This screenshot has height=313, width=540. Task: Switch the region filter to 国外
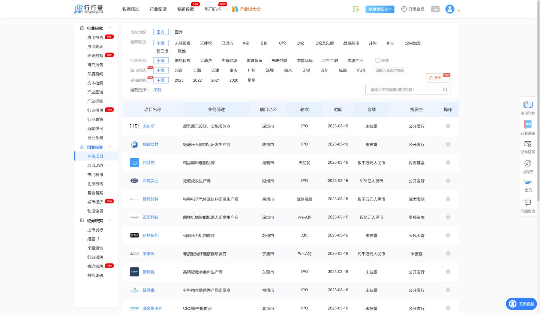tap(179, 32)
